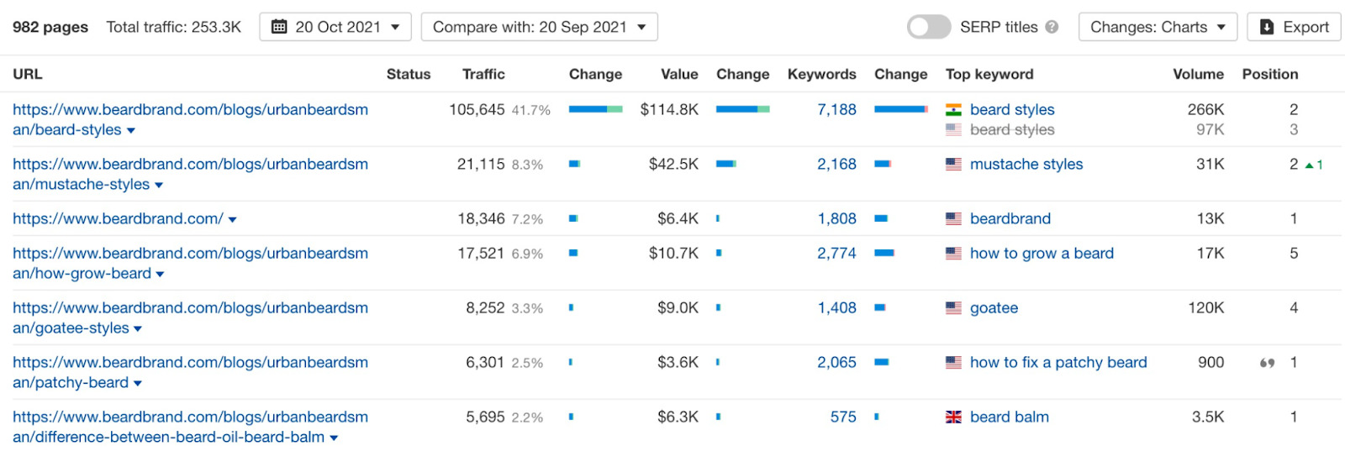The width and height of the screenshot is (1345, 451).
Task: Click the featured snippet quote icon
Action: pos(1267,363)
